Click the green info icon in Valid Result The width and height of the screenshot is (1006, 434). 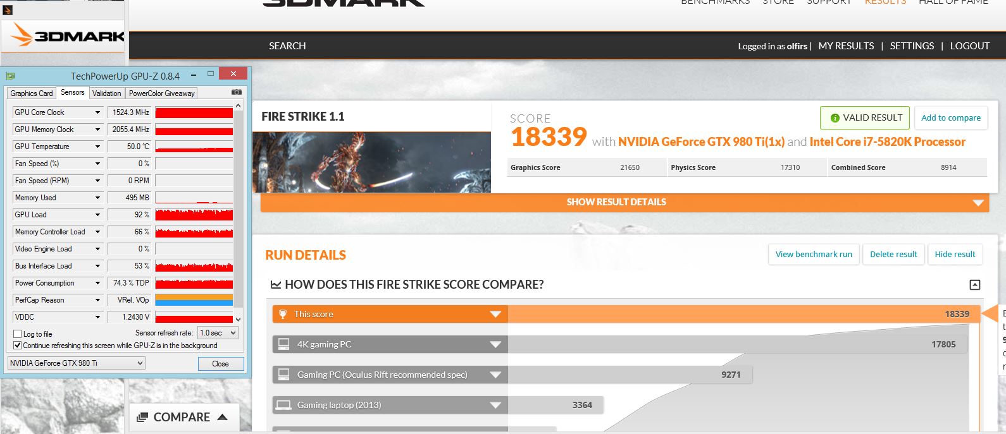[x=835, y=118]
